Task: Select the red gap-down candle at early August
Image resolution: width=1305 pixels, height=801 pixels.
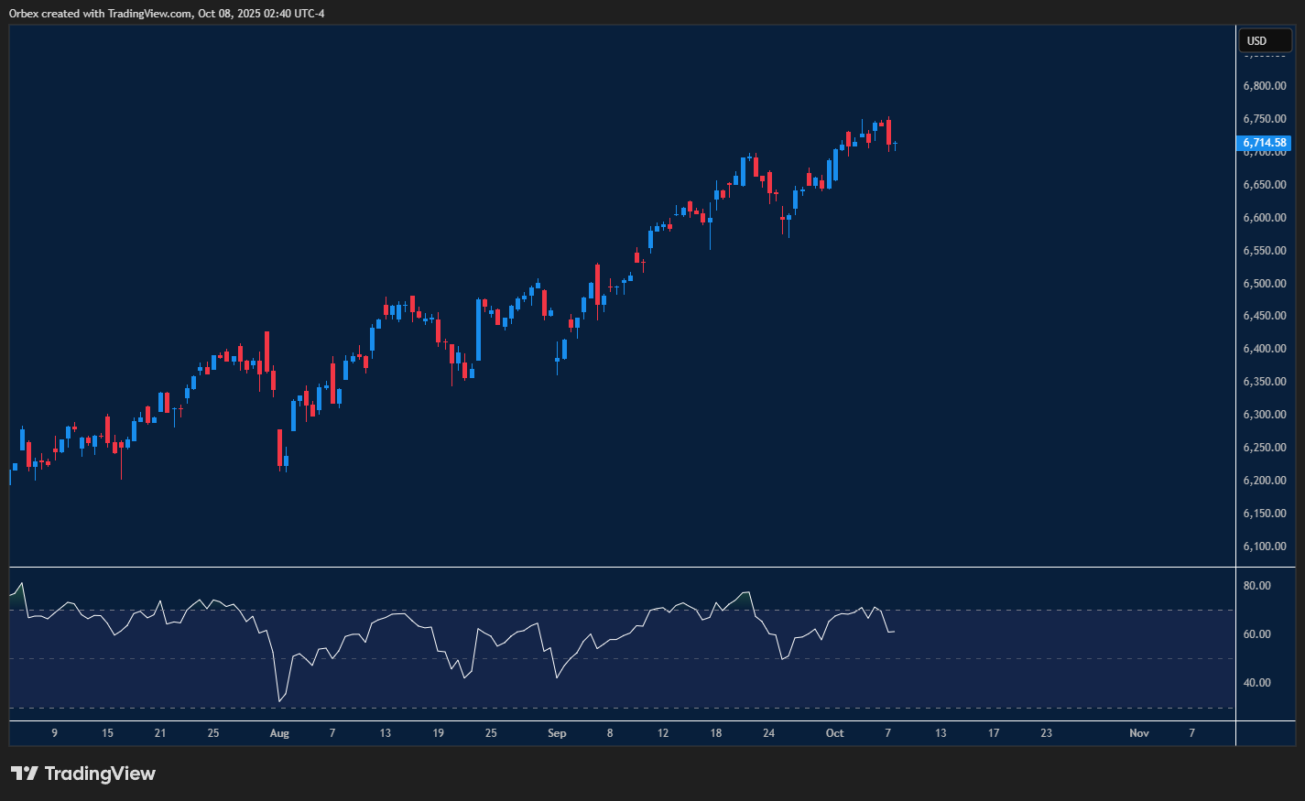Action: click(280, 448)
